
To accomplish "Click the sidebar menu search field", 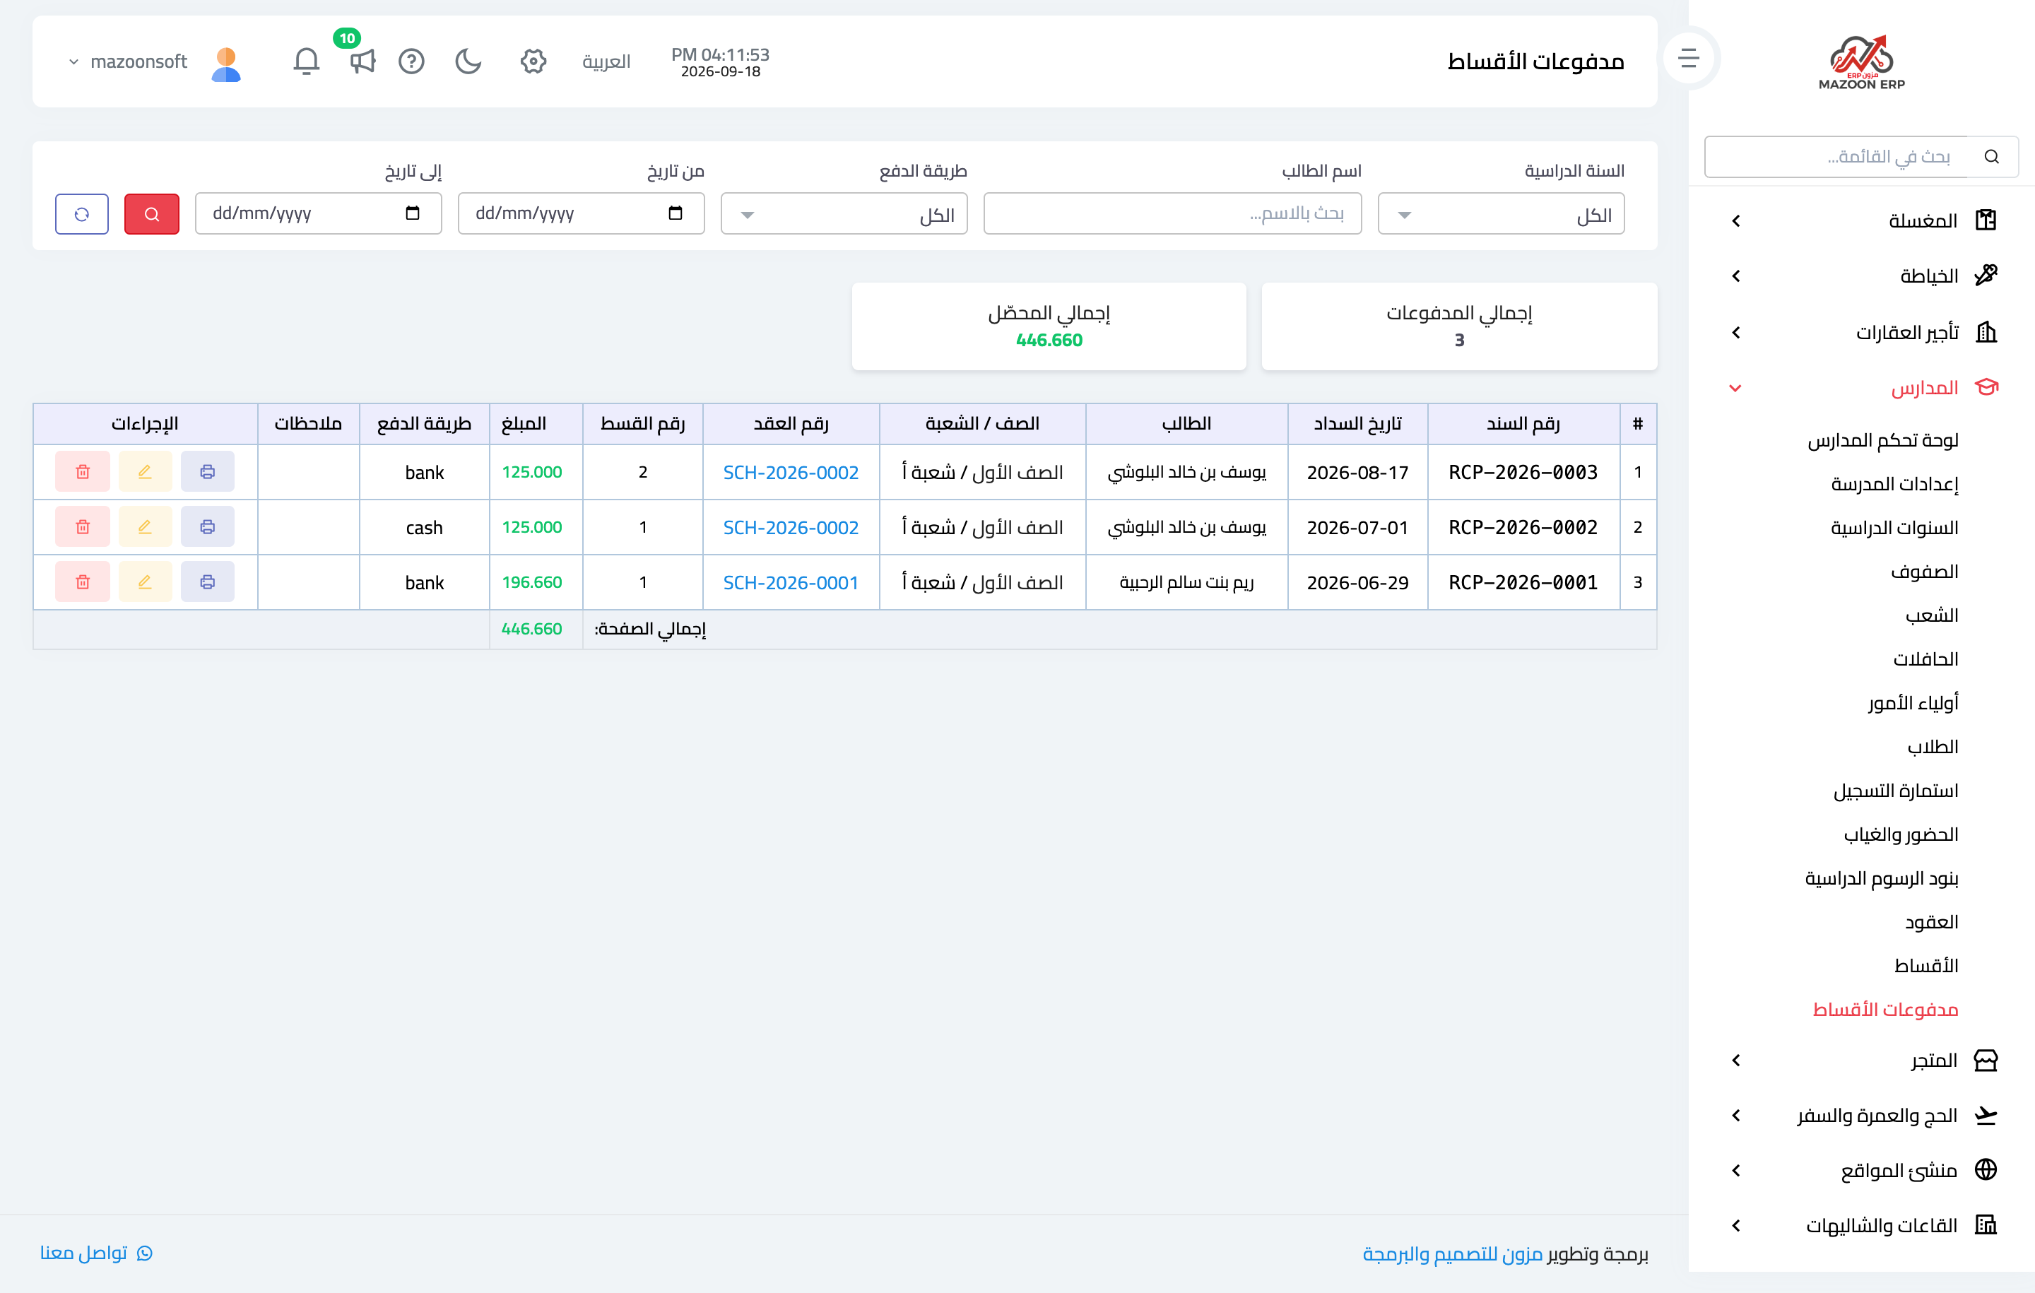I will (x=1836, y=156).
